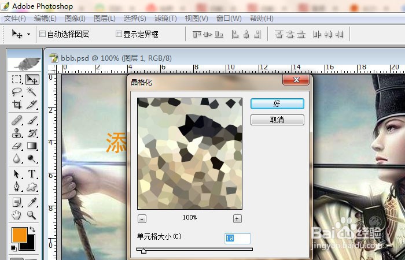Click the bbb.psd document title bar
405x260 pixels.
click(x=224, y=58)
